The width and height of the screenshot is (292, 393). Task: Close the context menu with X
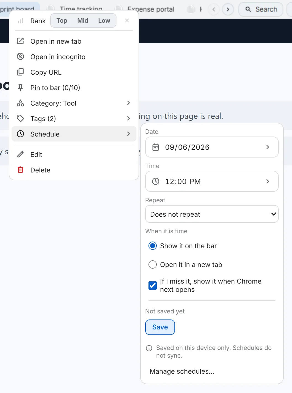tap(127, 20)
